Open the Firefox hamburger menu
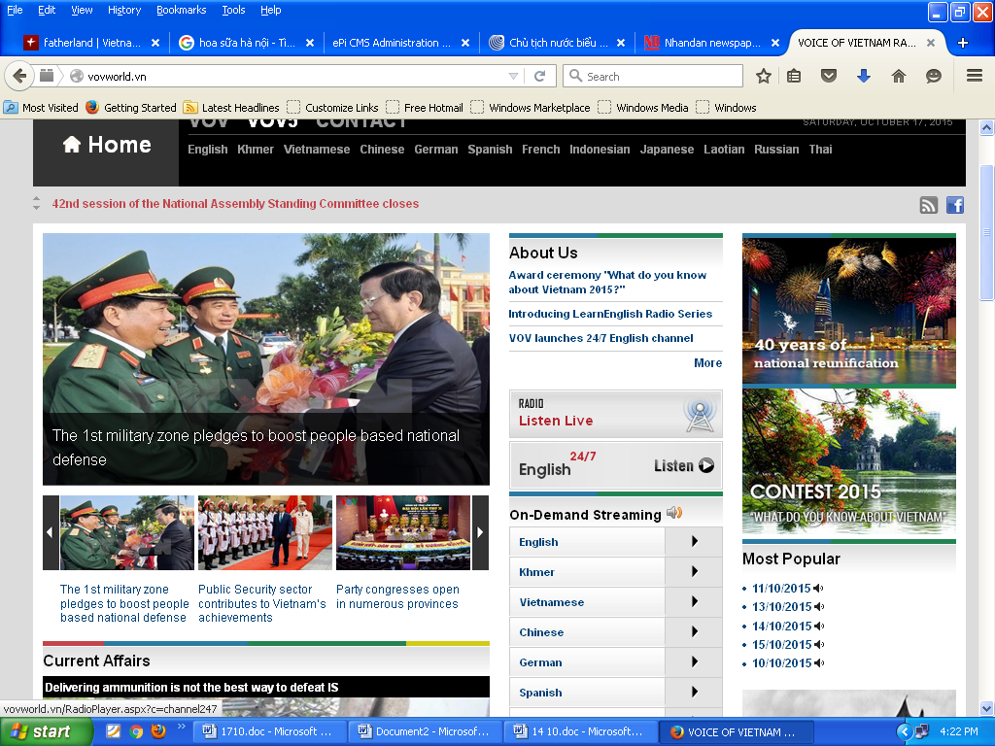995x746 pixels. pyautogui.click(x=975, y=76)
